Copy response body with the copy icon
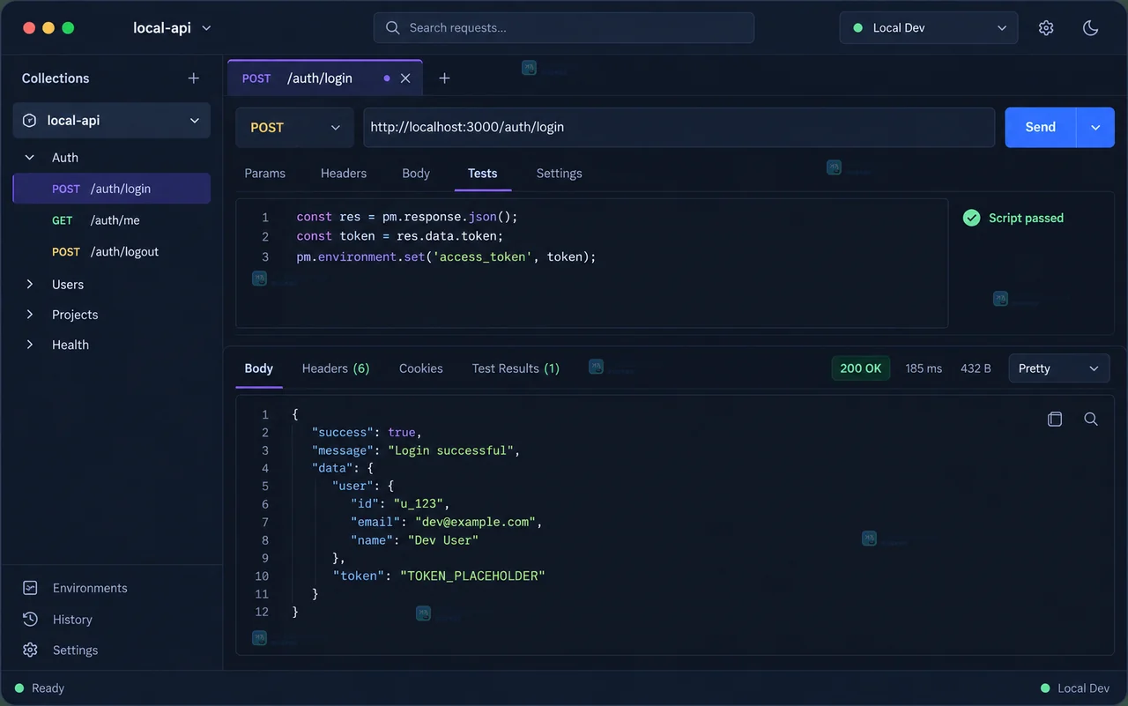Image resolution: width=1128 pixels, height=706 pixels. tap(1055, 419)
